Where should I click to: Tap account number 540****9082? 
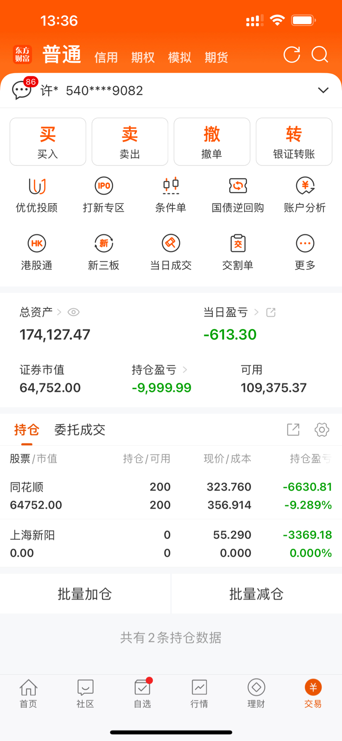[x=104, y=91]
